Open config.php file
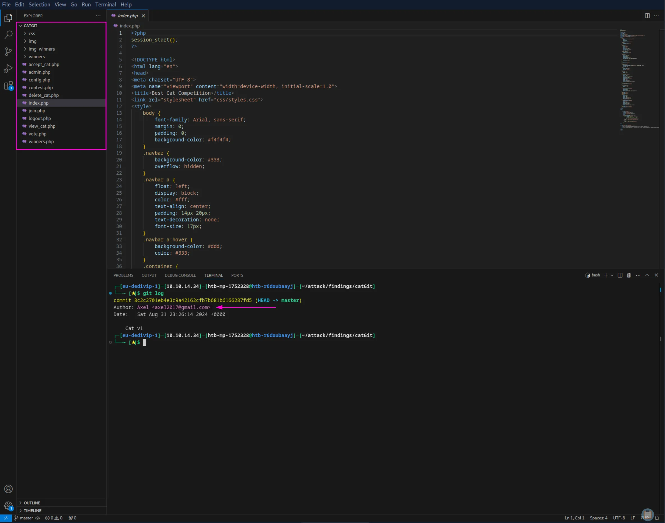Screen dimensions: 665x523 tap(61, 80)
